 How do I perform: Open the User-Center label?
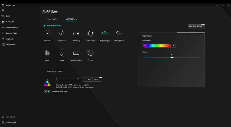(10, 117)
